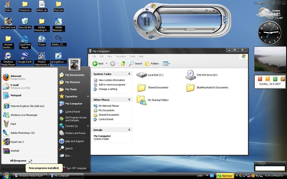Open the Favorites menu in My Computer
The height and width of the screenshot is (179, 287).
point(121,56)
